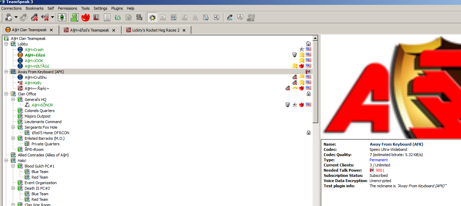Collapse the Sergeants Fox Hole channel node

pyautogui.click(x=13, y=127)
